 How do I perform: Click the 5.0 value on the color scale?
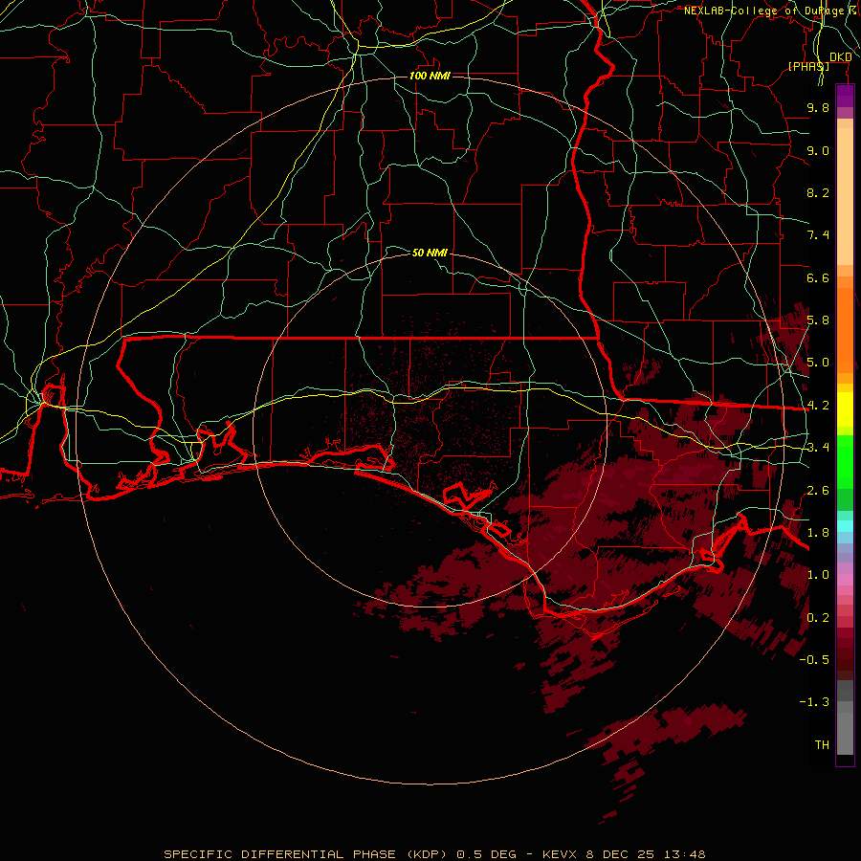818,363
